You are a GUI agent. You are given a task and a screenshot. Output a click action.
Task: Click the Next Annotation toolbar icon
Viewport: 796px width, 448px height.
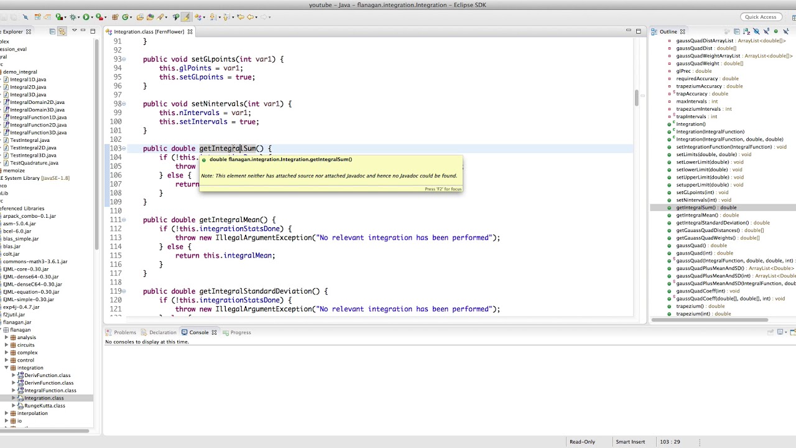coord(212,17)
